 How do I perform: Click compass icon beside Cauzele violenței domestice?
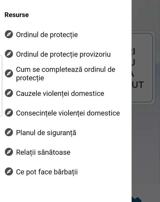point(9,93)
